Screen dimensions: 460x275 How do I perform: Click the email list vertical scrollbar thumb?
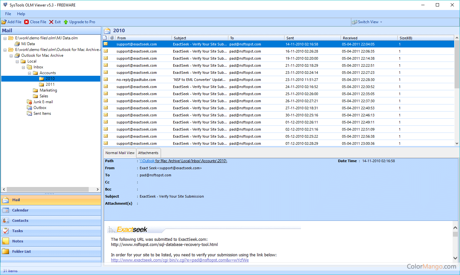(x=457, y=64)
